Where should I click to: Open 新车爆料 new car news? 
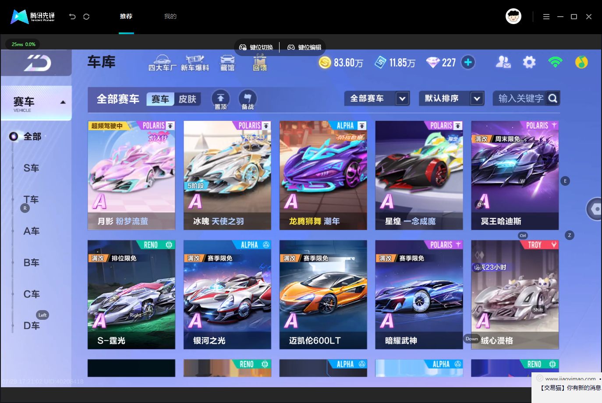(x=195, y=63)
